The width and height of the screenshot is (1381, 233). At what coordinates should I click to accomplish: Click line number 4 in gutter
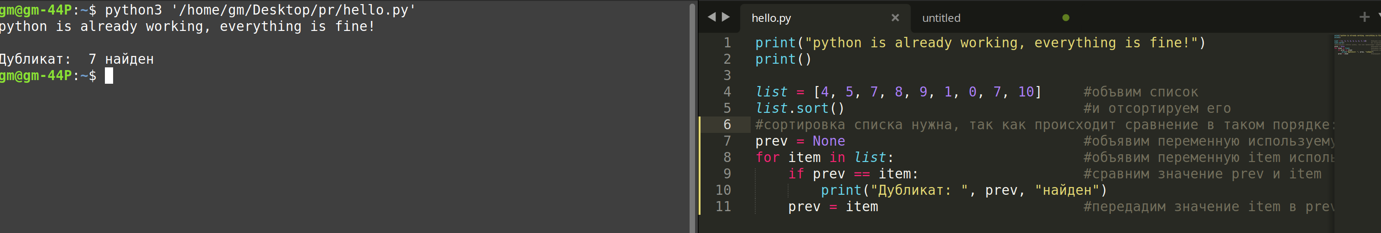coord(727,92)
